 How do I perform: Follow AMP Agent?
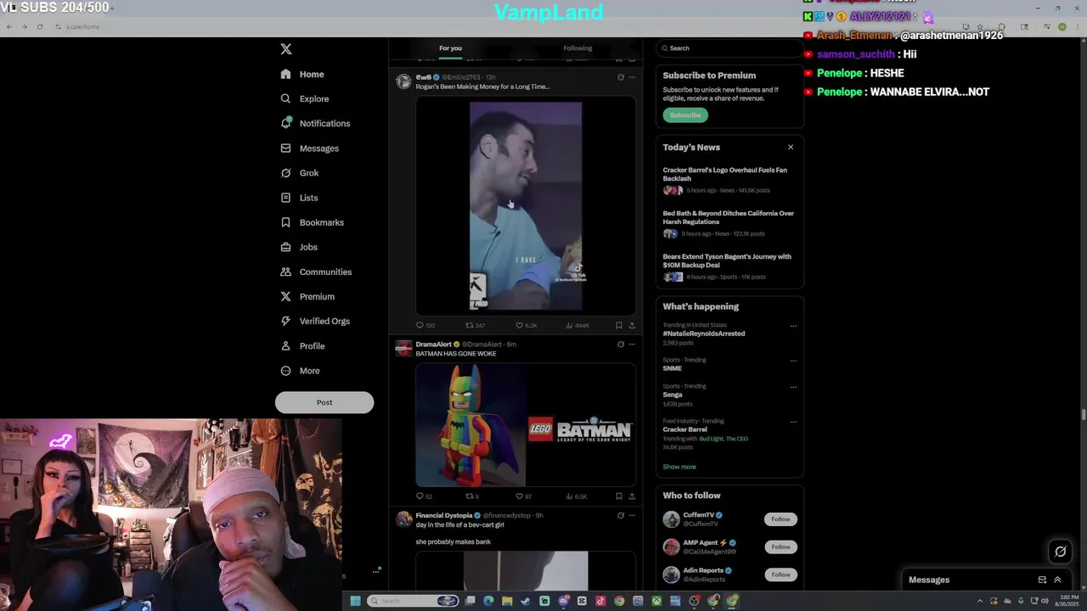click(780, 547)
